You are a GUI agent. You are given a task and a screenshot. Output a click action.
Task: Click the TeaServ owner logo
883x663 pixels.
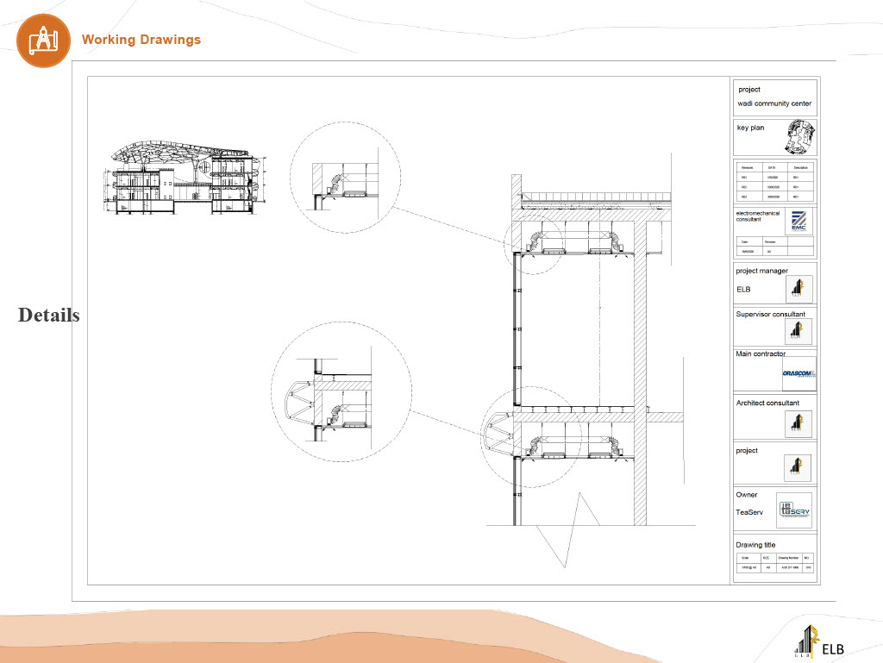793,510
